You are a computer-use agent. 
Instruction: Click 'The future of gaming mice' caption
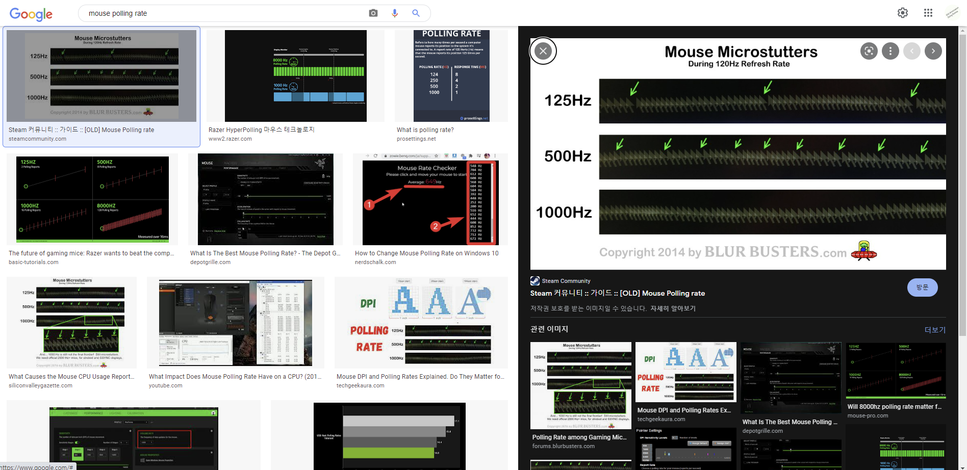point(91,253)
